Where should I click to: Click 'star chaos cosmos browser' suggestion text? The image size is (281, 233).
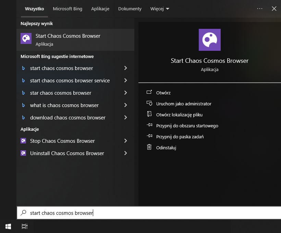[61, 93]
